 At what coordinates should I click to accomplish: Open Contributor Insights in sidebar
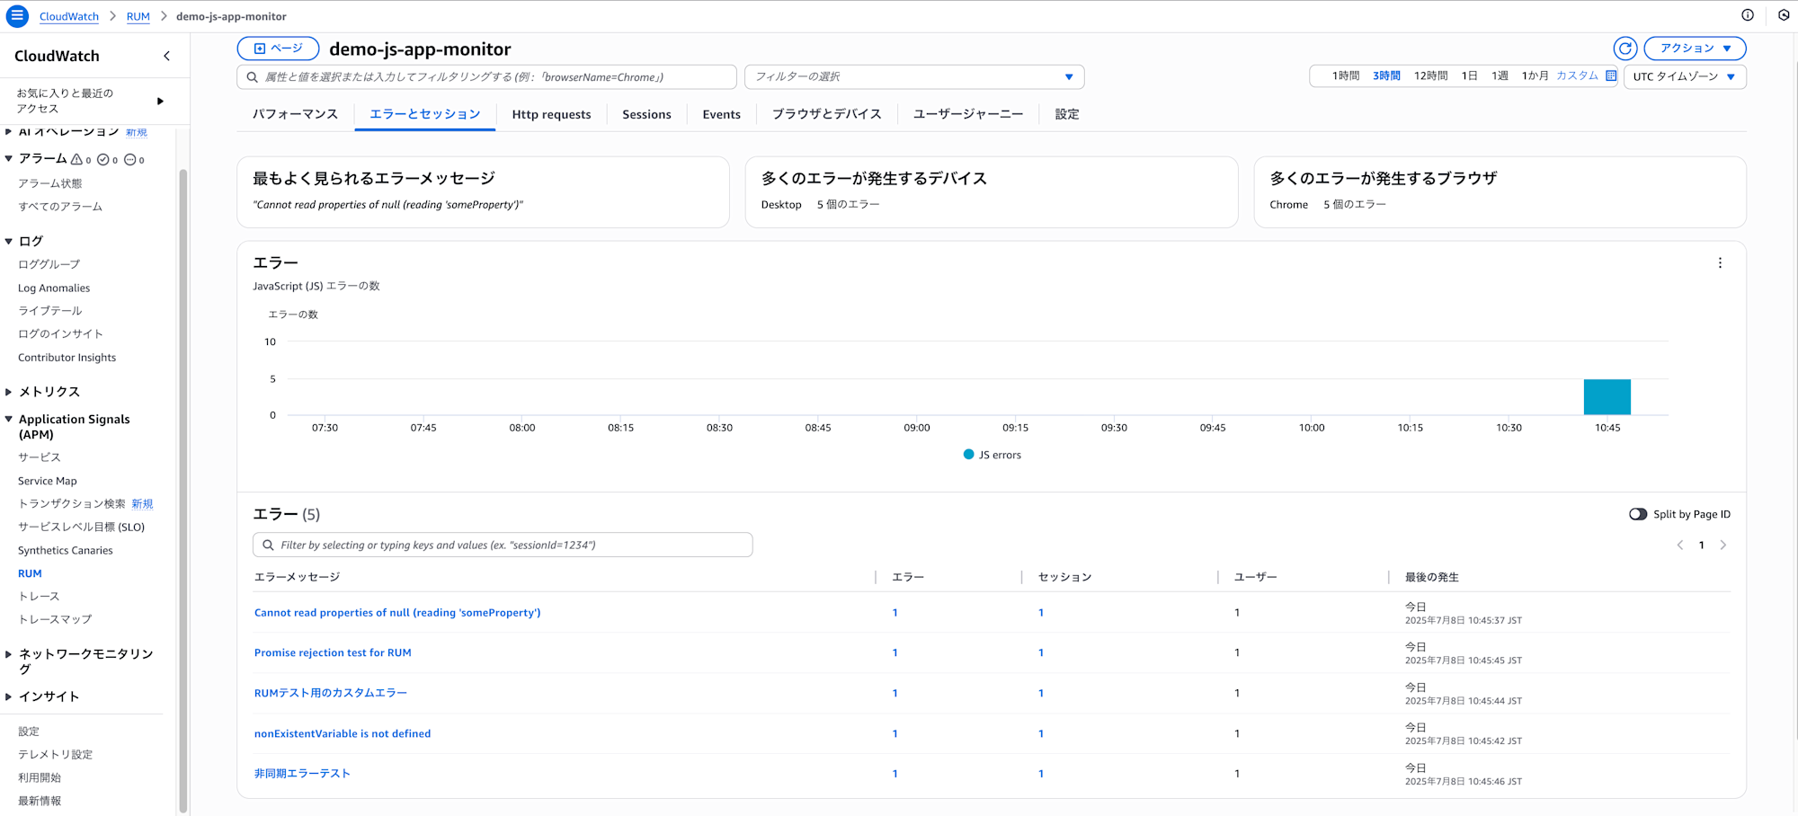coord(67,358)
